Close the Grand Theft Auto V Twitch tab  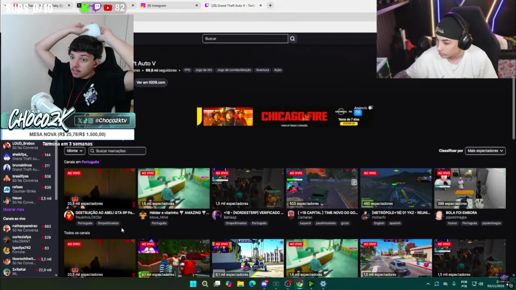click(260, 5)
